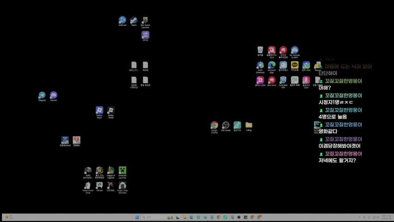Open the Microsoft Edge desktop icon
Screen dimensions: 394x222
tap(272, 65)
